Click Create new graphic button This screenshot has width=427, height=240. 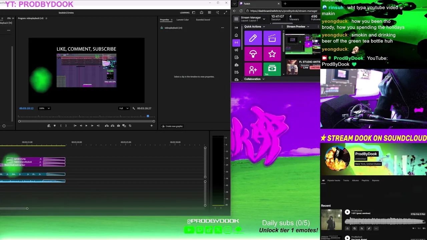(172, 126)
